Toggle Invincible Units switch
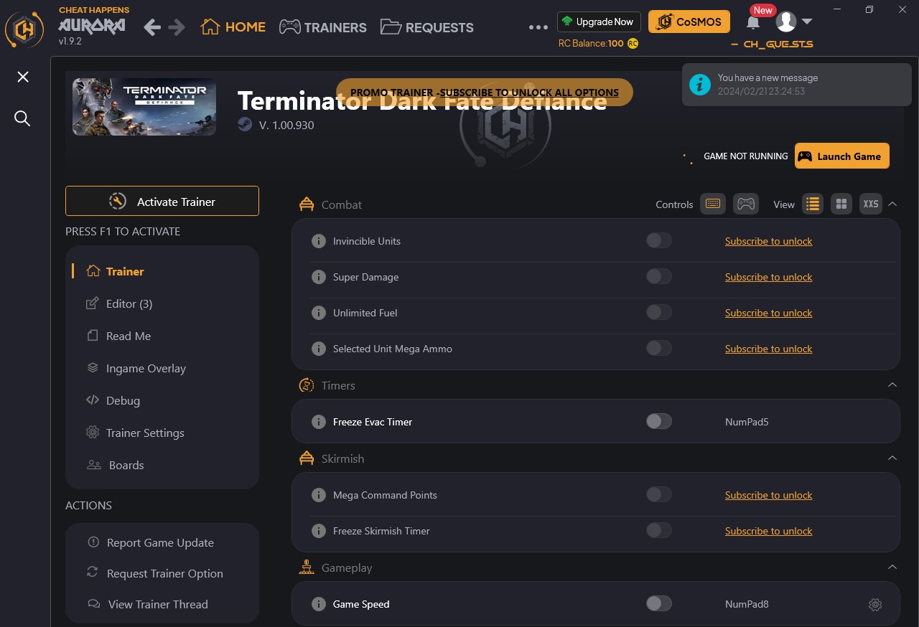Image resolution: width=919 pixels, height=627 pixels. [x=659, y=240]
